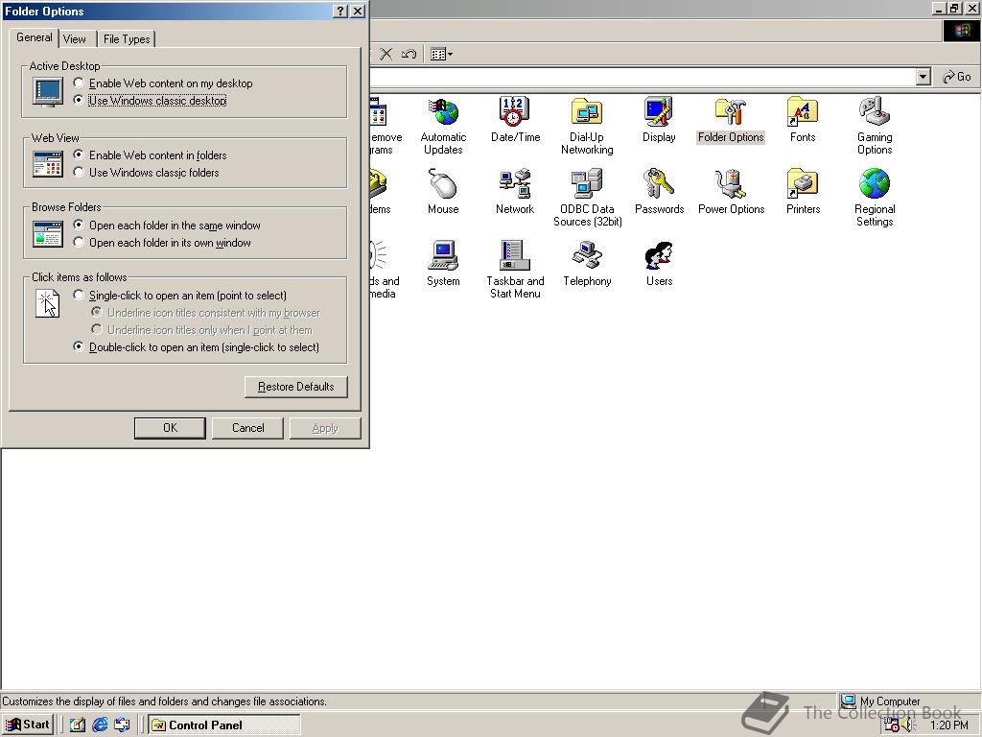The height and width of the screenshot is (737, 982).
Task: Open the Mouse settings icon
Action: [443, 191]
